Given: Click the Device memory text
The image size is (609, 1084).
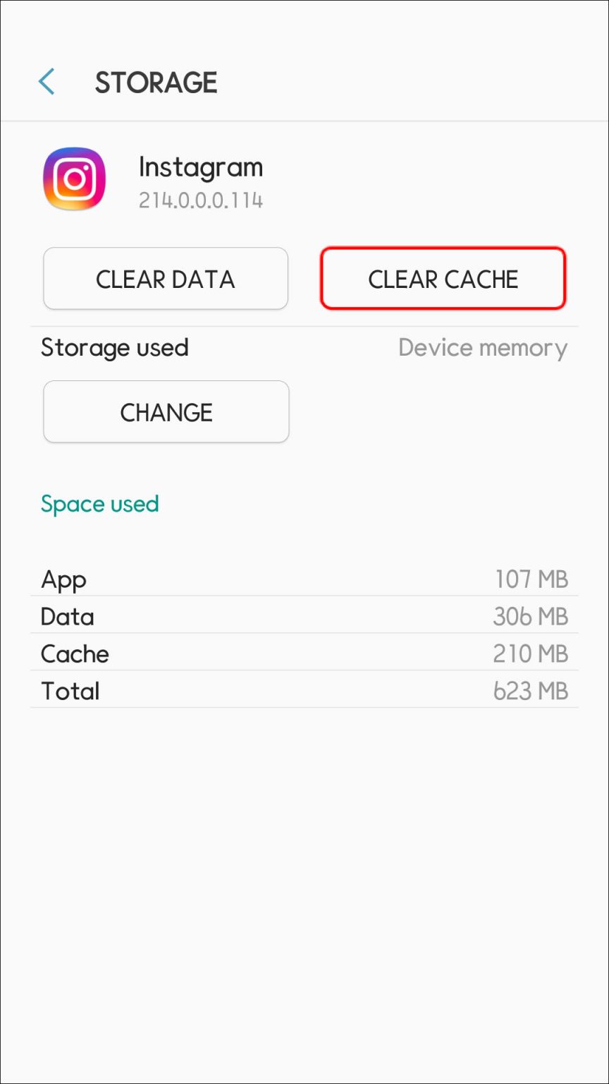Looking at the screenshot, I should click(x=483, y=348).
